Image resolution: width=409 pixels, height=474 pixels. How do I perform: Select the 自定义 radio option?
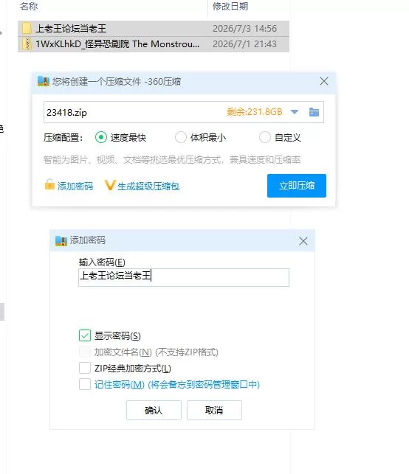[264, 137]
